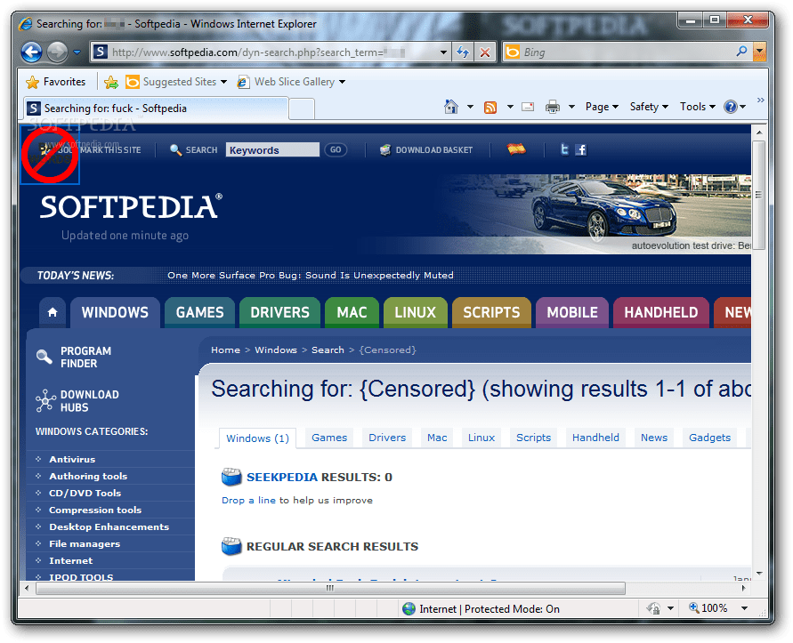Go back using the Back arrow button
The image size is (793, 643).
pyautogui.click(x=31, y=52)
